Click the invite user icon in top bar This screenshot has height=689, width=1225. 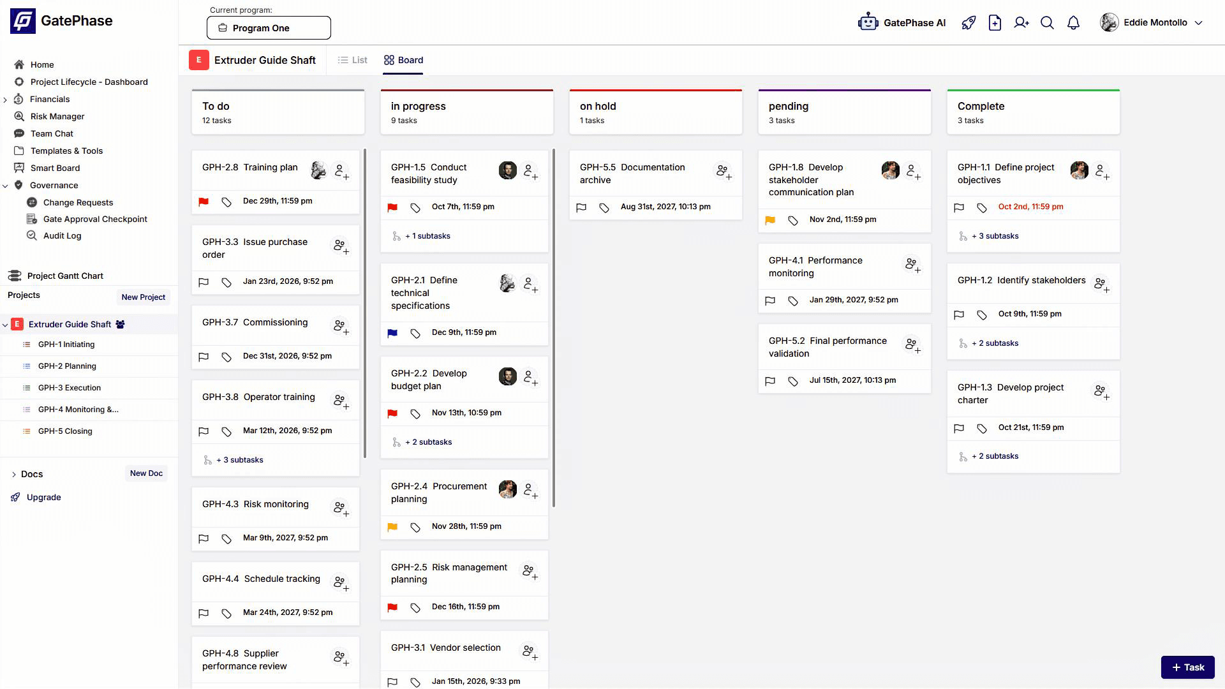coord(1021,23)
